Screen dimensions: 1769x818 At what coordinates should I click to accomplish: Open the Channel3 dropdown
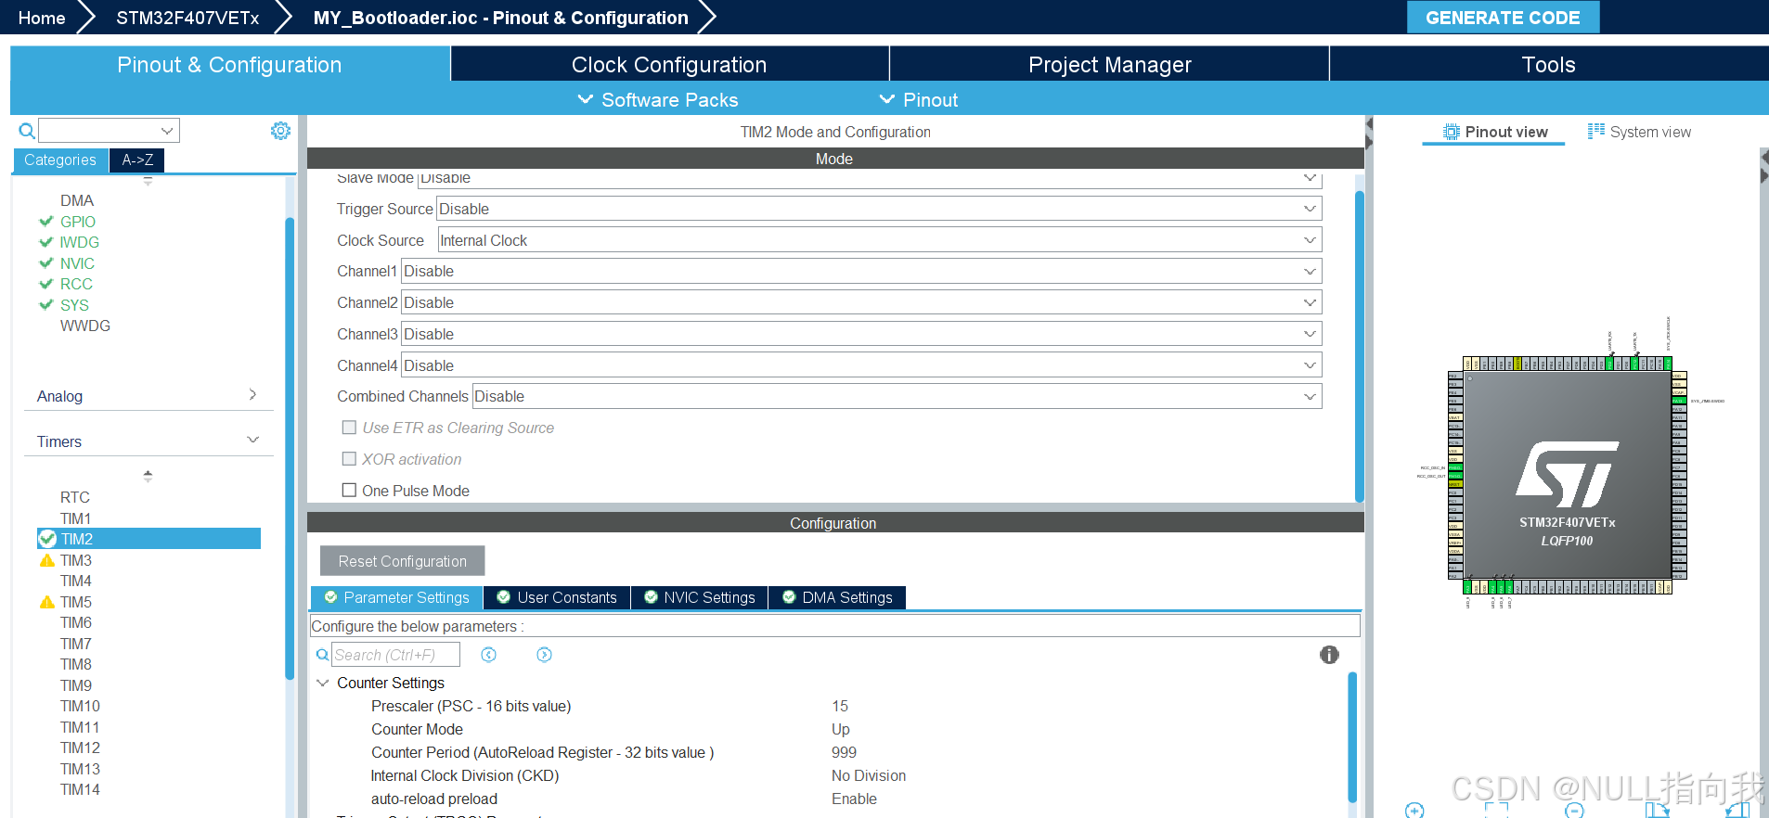pos(861,334)
